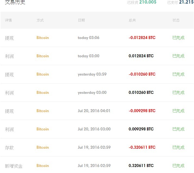
Task: Select the date yesterday 03:00
Action: (x=92, y=93)
